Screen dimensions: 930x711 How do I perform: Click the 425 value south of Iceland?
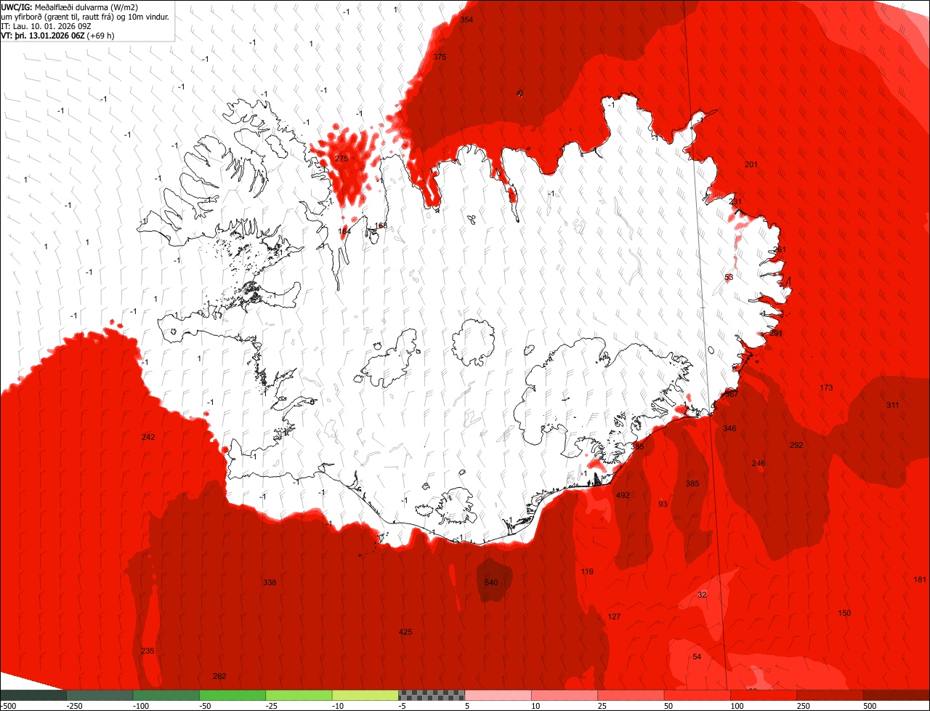[405, 632]
